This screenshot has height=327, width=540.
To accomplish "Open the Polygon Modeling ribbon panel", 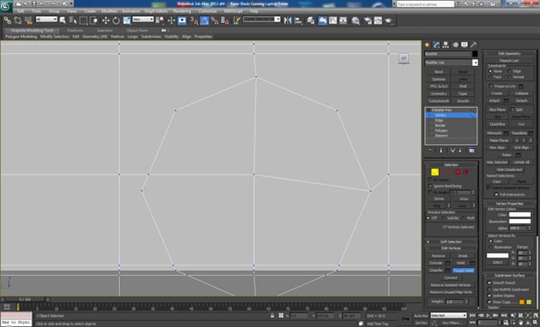I will pos(21,37).
